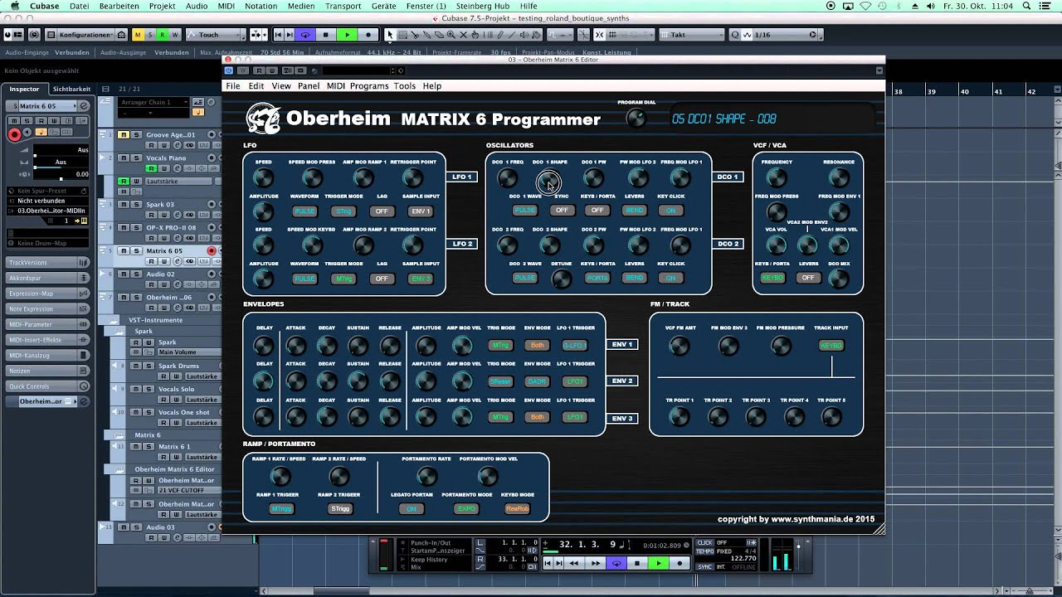Click the record-enable on Matrix 6 05 track
Image resolution: width=1062 pixels, height=597 pixels.
coord(212,250)
